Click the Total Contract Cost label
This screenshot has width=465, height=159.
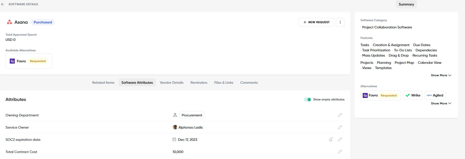[x=21, y=152]
